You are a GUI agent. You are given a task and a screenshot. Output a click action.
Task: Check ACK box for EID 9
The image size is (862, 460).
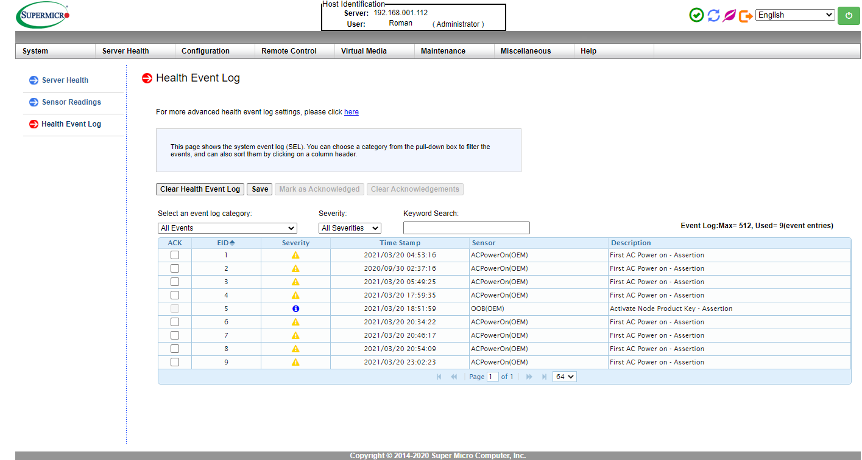[175, 362]
